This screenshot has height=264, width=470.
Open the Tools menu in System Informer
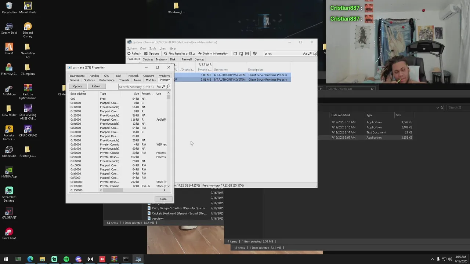pyautogui.click(x=153, y=48)
